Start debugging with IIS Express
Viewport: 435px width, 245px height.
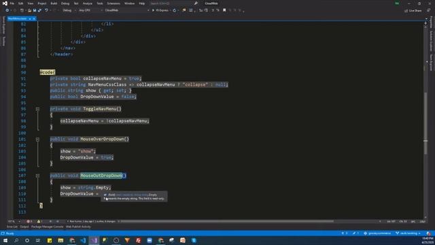tap(160, 10)
